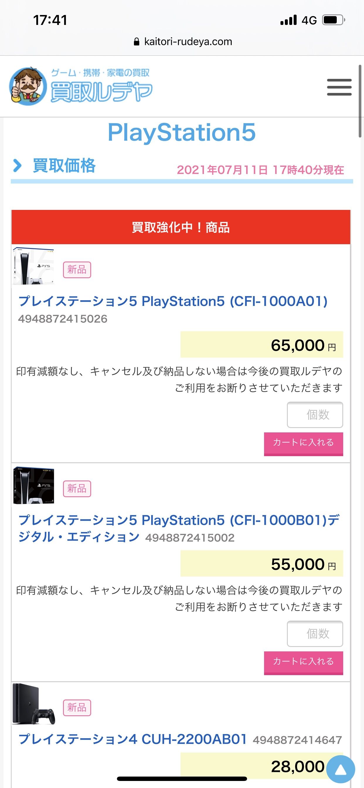Open PlayStation5 CFI-1000B01 Digital Edition link
364x788 pixels.
tap(179, 520)
